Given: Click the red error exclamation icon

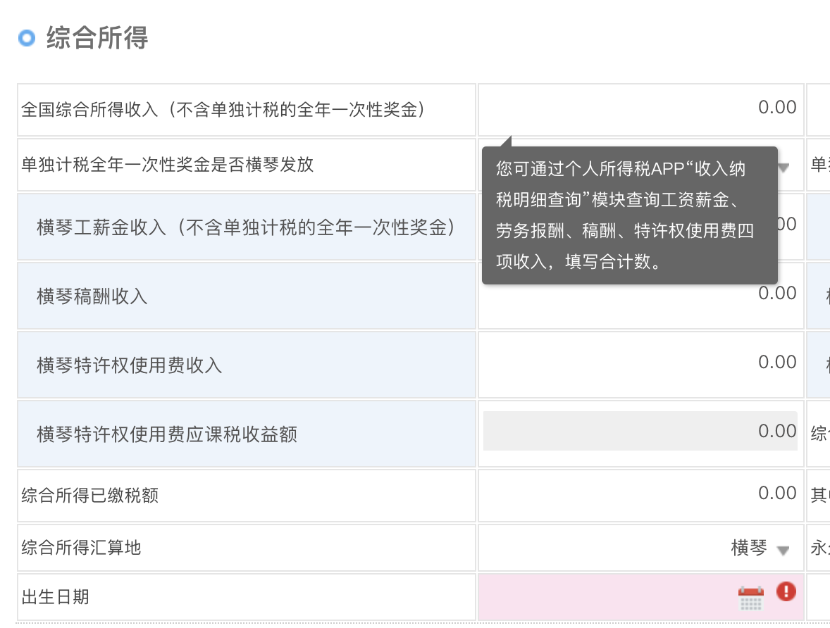Looking at the screenshot, I should tap(786, 591).
